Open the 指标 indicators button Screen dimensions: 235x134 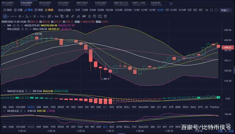[x=8, y=10]
